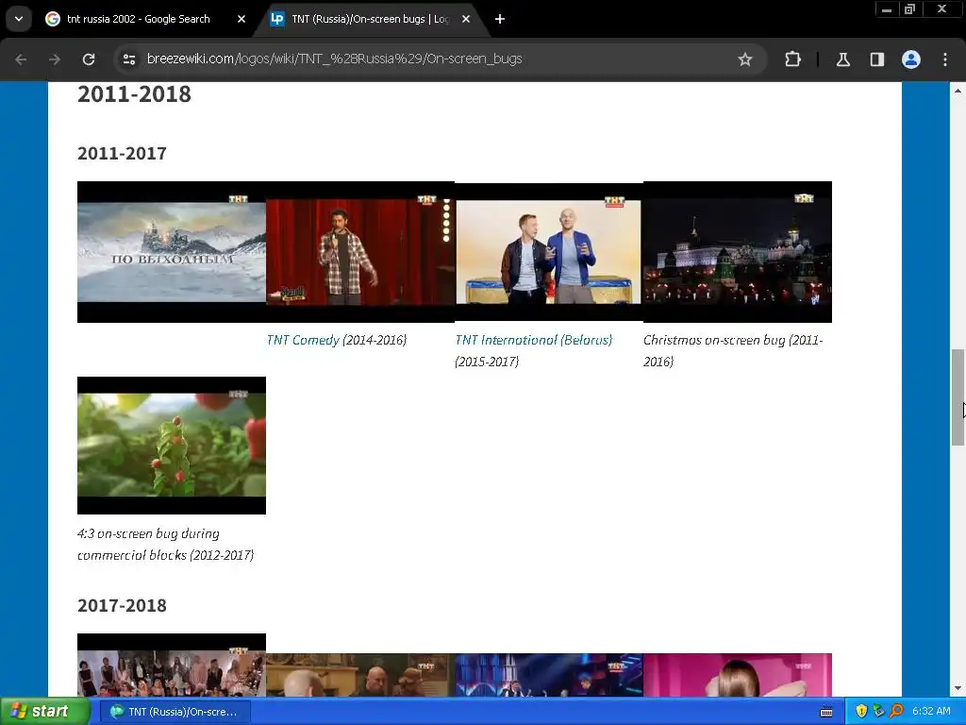This screenshot has width=966, height=725.
Task: Select the TNT (Russia) taskbar window button
Action: (x=175, y=712)
